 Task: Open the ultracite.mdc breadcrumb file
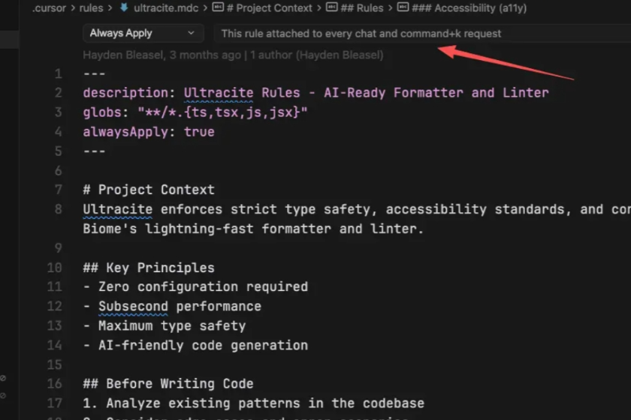click(x=166, y=8)
